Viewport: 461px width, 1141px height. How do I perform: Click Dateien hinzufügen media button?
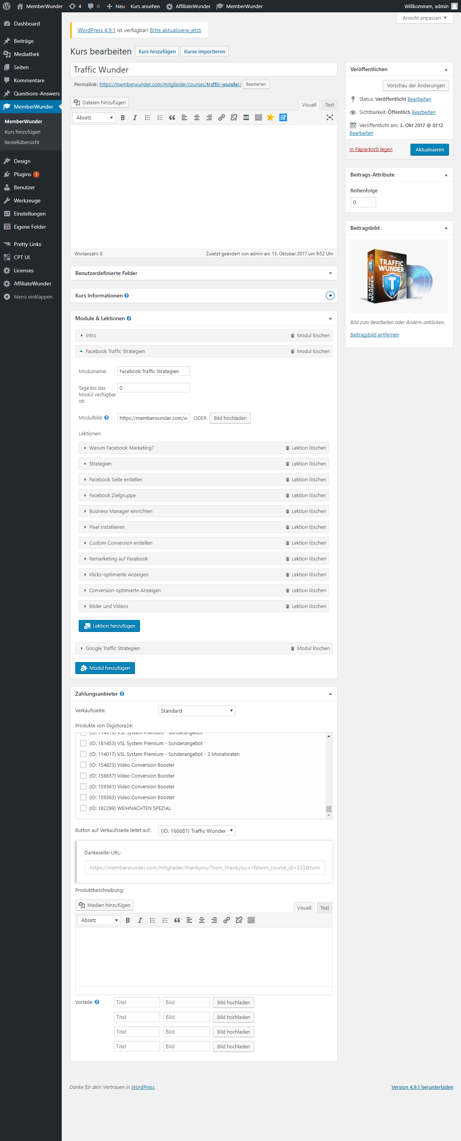(100, 102)
